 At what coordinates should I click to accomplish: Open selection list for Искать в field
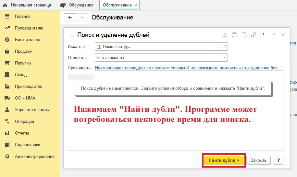pyautogui.click(x=217, y=47)
